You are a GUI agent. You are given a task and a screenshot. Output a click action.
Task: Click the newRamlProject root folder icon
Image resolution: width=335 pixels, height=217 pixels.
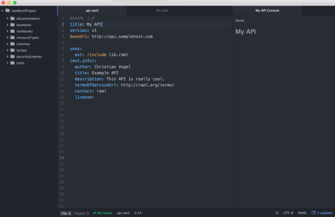(8, 10)
